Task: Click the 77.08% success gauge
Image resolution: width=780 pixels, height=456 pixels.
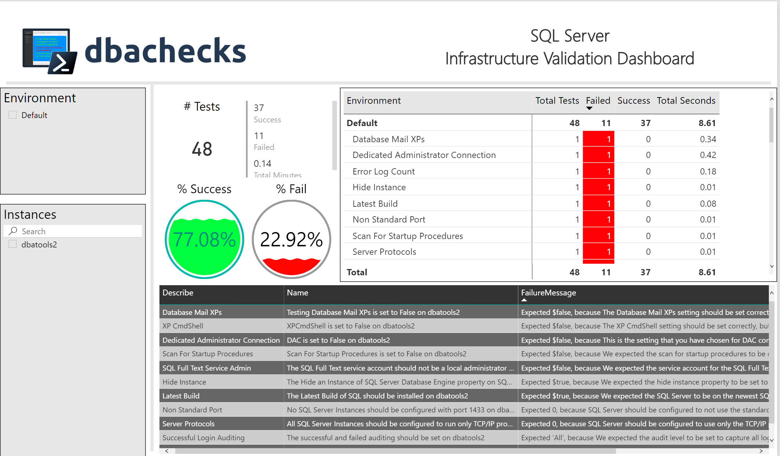Action: point(204,239)
